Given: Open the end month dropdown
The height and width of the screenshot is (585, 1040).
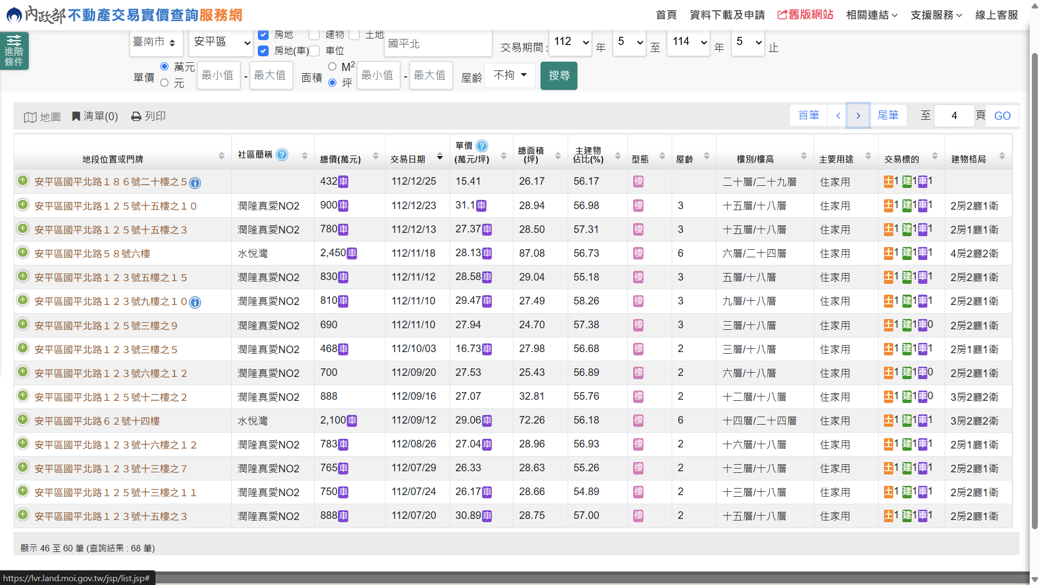Looking at the screenshot, I should coord(748,42).
